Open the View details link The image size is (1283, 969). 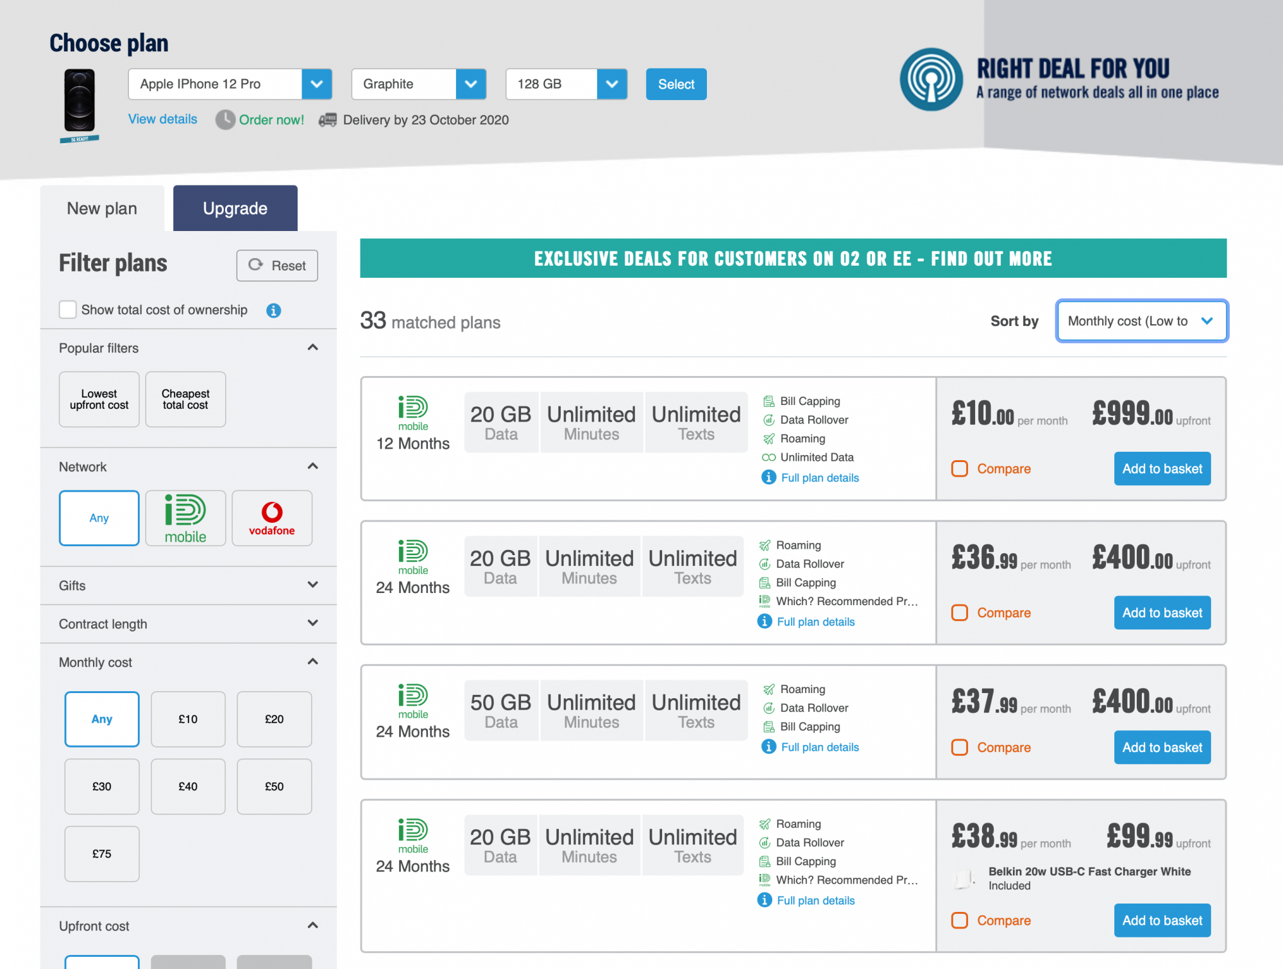(x=163, y=119)
